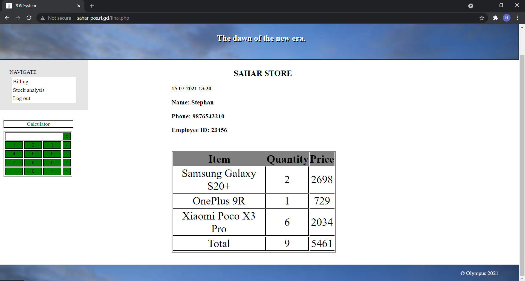Click the © Olympus 2021 footer text
Viewport: 525px width, 281px height.
coord(479,273)
